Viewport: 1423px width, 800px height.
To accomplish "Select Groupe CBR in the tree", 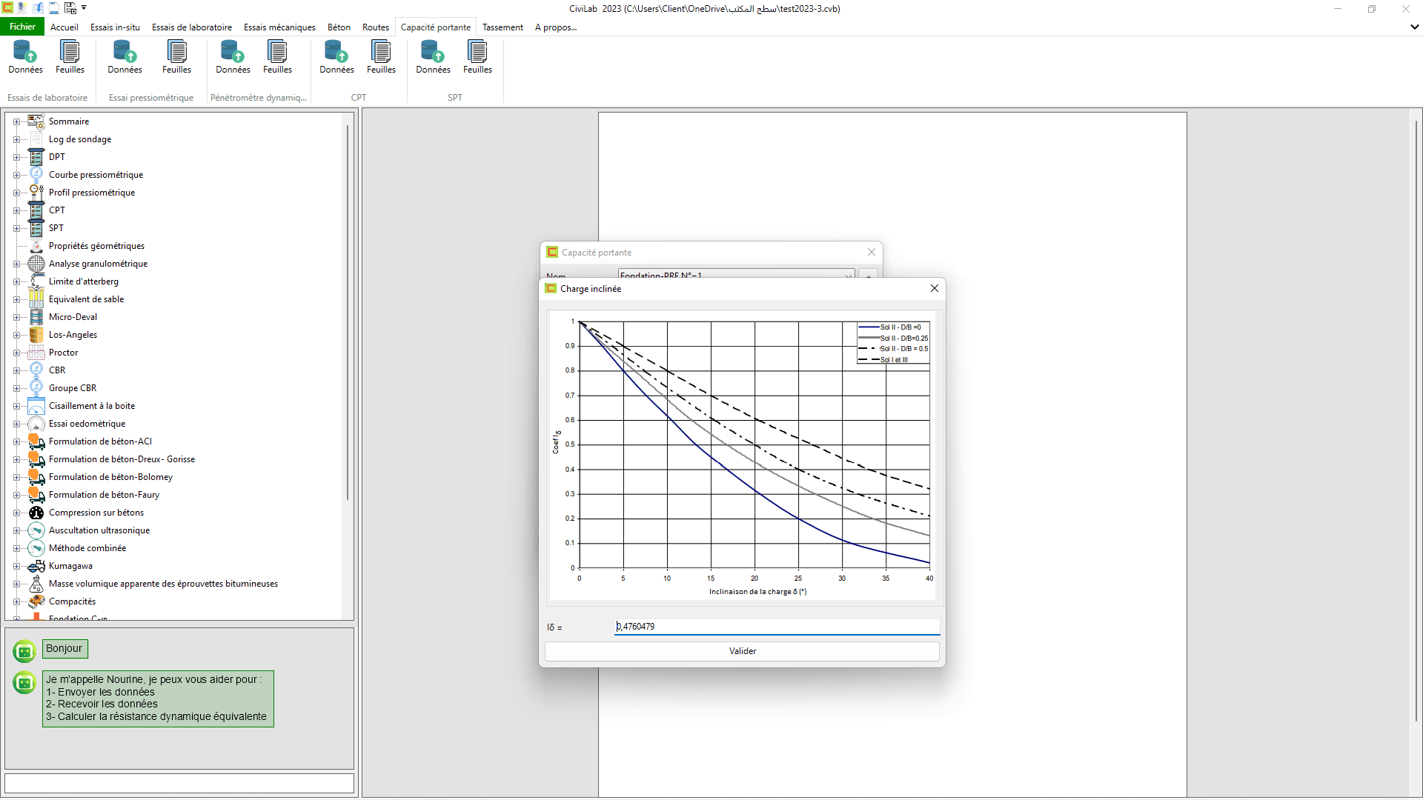I will click(x=73, y=388).
